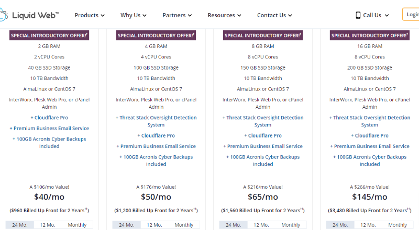Click the Login button

[411, 15]
